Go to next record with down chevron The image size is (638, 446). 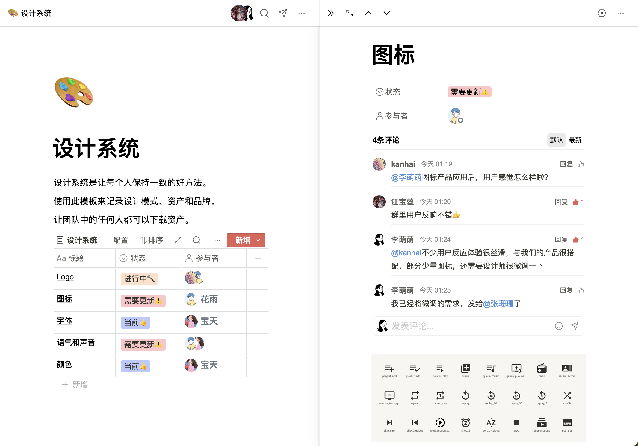(386, 13)
